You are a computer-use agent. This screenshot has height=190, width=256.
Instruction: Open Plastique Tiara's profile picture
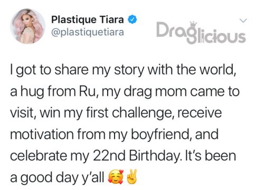27,26
